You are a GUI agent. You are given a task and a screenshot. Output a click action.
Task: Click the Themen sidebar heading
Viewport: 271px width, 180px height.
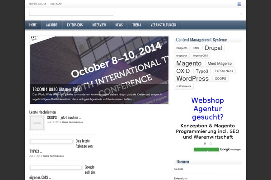coord(182,162)
